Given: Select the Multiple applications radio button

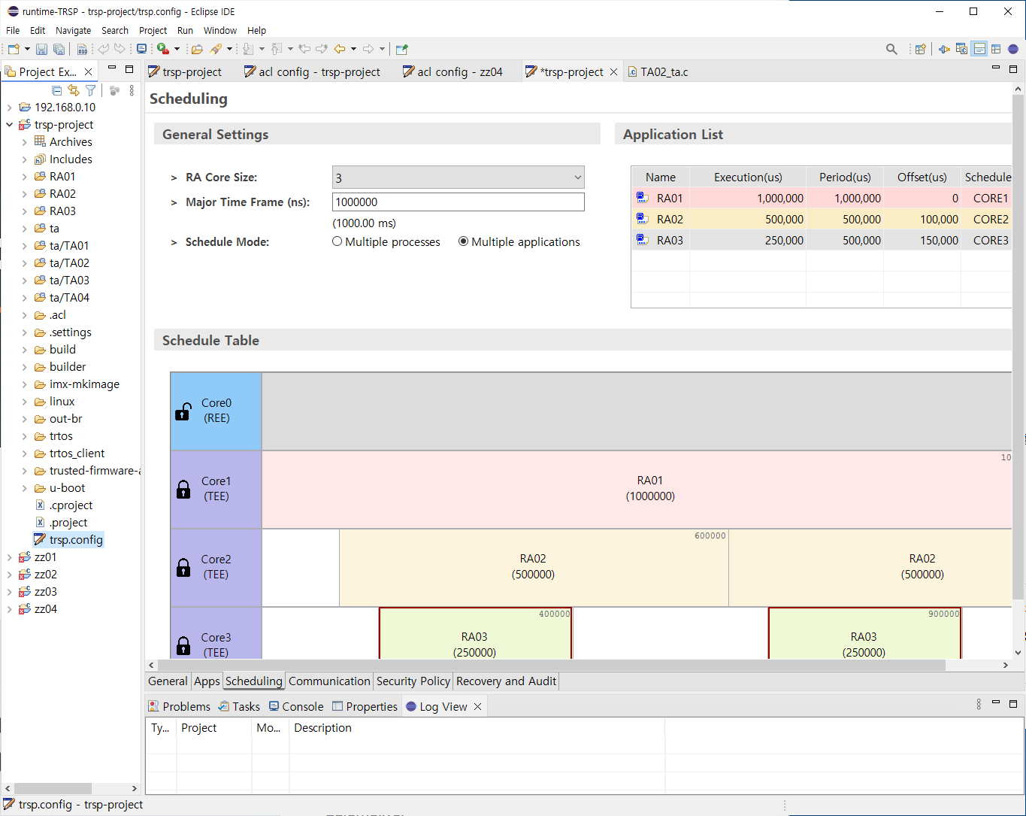Looking at the screenshot, I should (464, 242).
